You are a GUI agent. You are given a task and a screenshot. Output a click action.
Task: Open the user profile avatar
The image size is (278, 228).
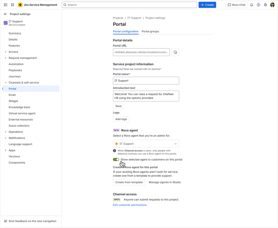point(272,5)
